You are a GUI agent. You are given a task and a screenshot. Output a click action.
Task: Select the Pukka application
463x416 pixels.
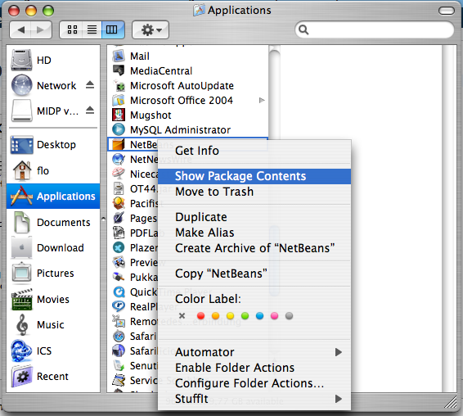(135, 277)
